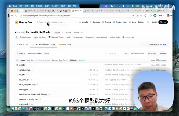Open History: 5 commits
Image resolution: width=179 pixels, height=116 pixels.
[157, 53]
